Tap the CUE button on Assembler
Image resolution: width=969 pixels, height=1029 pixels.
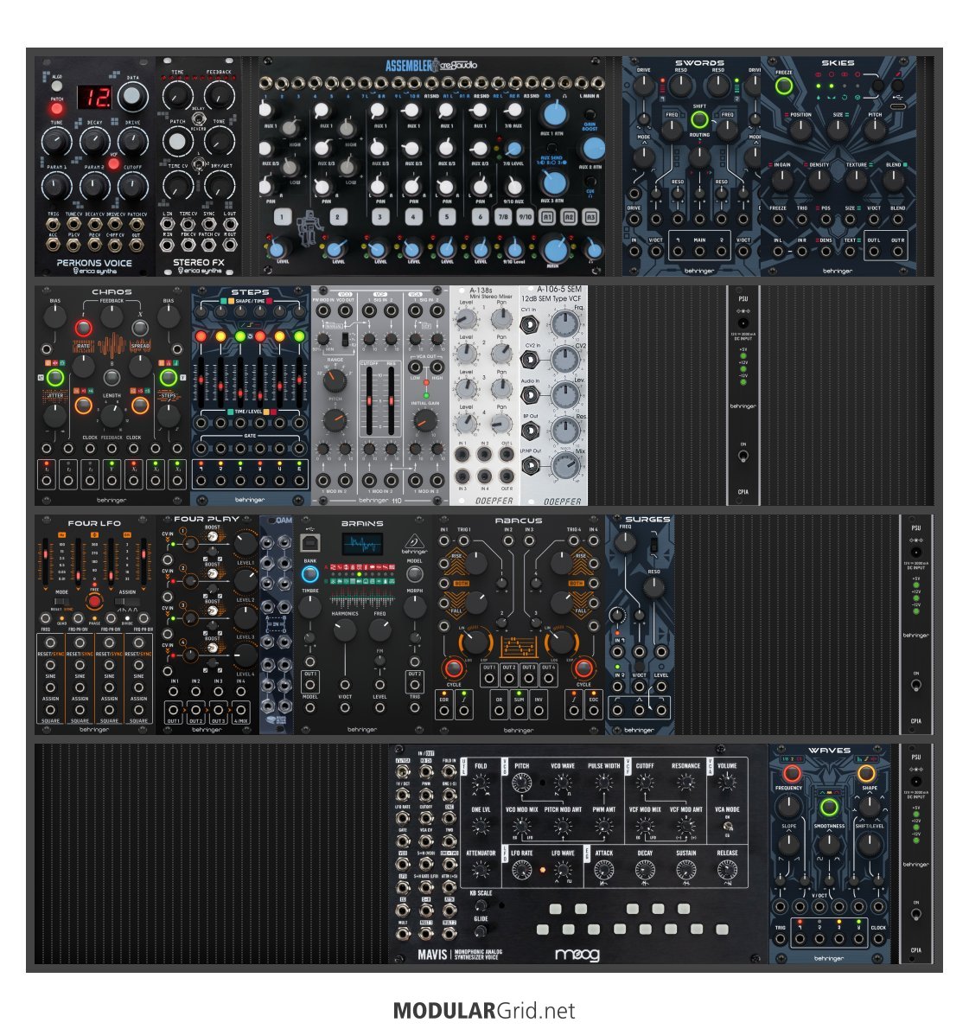click(590, 181)
